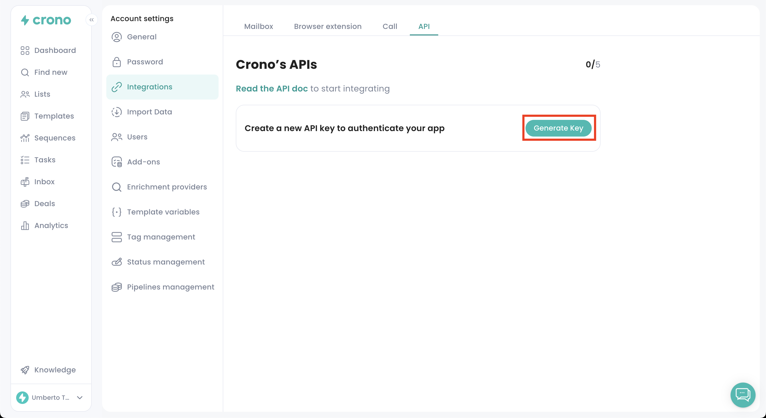Select Password in account settings
The width and height of the screenshot is (766, 418).
coord(145,62)
